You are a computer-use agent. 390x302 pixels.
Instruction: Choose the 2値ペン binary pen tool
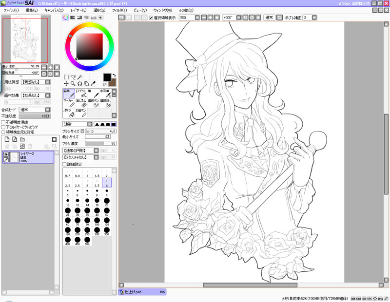coord(81,113)
